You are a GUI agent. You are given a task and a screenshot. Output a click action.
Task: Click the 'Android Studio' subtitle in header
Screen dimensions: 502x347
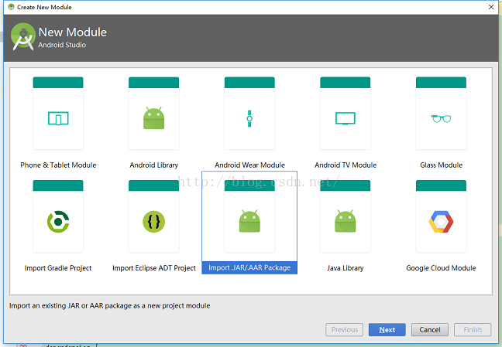click(62, 45)
